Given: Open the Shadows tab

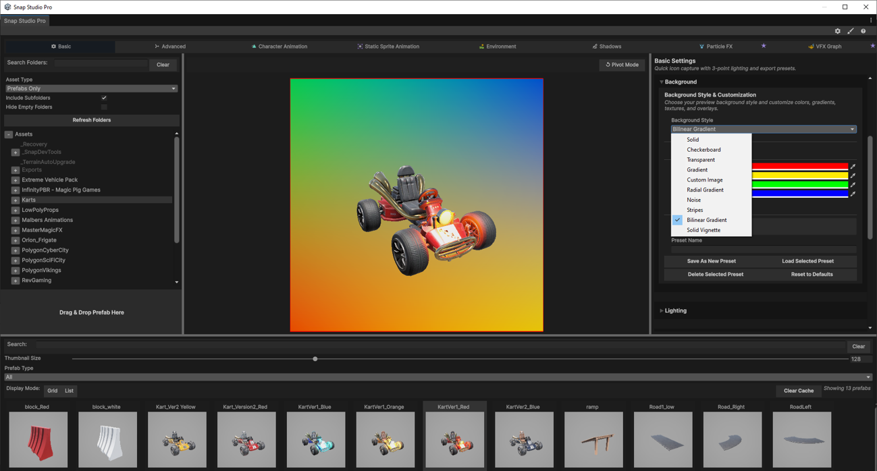Looking at the screenshot, I should pos(606,47).
